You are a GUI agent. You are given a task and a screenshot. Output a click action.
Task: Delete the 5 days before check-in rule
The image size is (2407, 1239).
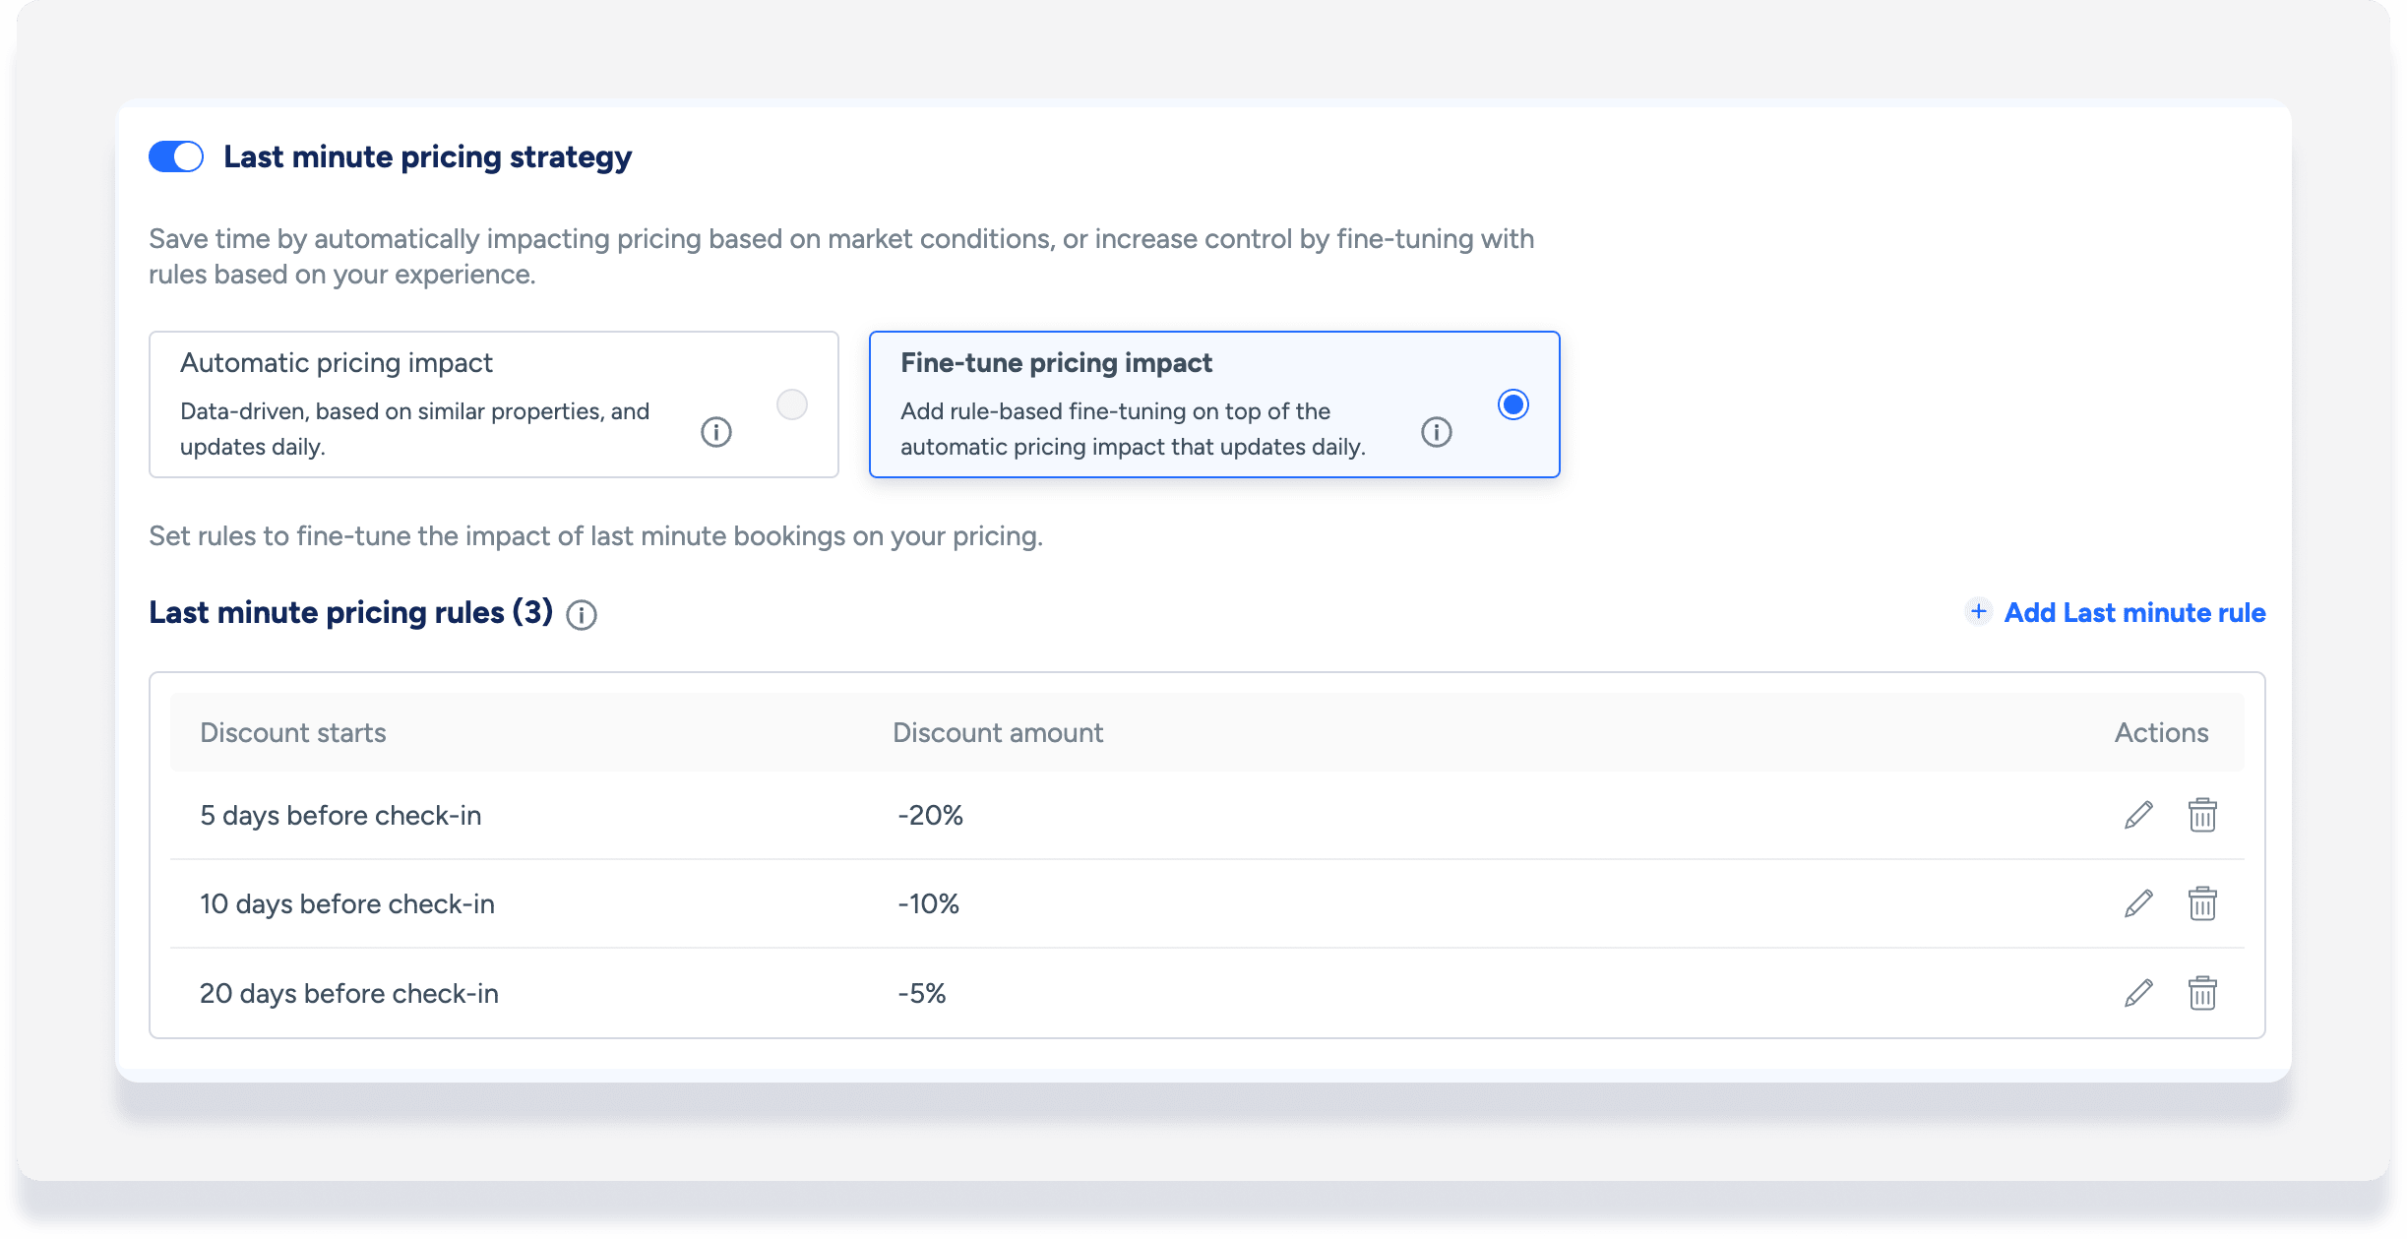(2202, 815)
